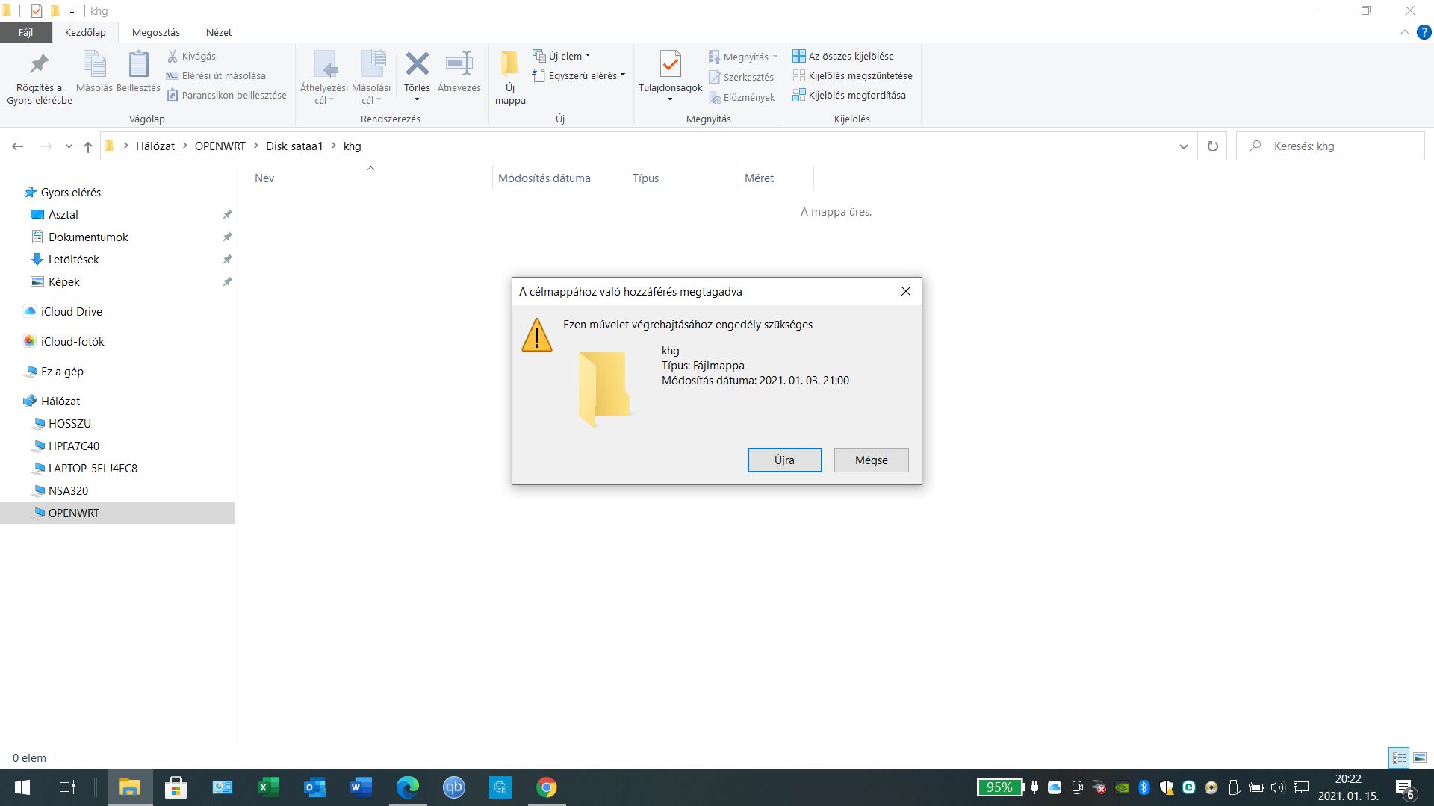Switch to the Megosztás ribbon tab
1434x806 pixels.
coord(156,32)
